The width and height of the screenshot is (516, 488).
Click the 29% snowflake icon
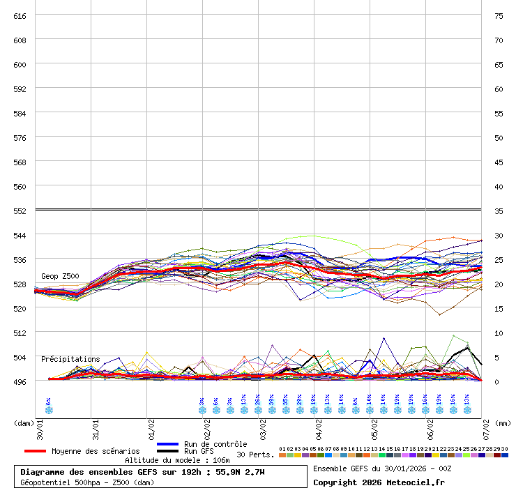pos(299,409)
